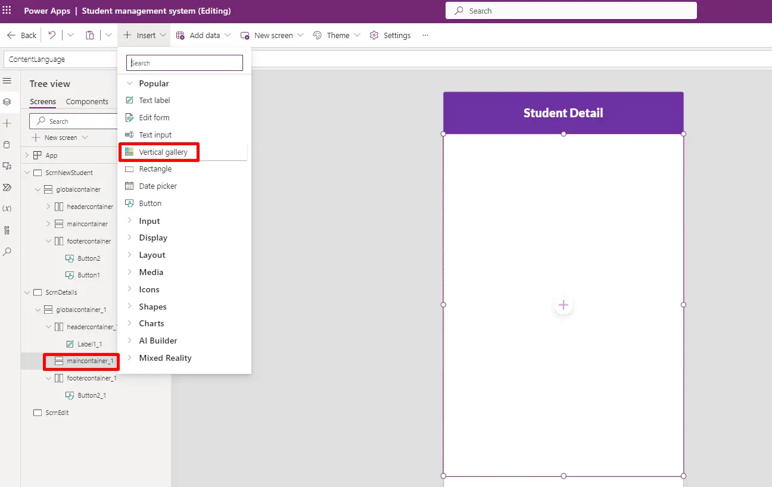The image size is (772, 487).
Task: Open the Advanced tools icon in sidebar
Action: pyautogui.click(x=7, y=230)
